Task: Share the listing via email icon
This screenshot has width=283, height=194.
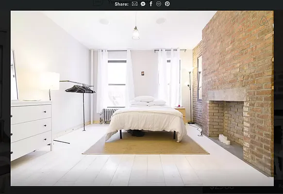Action: tap(134, 4)
